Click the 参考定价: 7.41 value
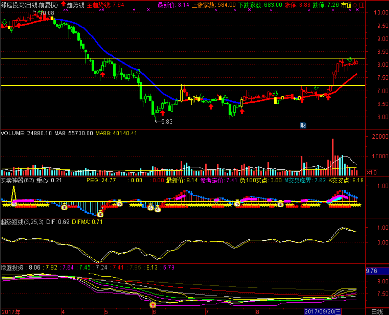389x315 pixels. click(x=219, y=180)
